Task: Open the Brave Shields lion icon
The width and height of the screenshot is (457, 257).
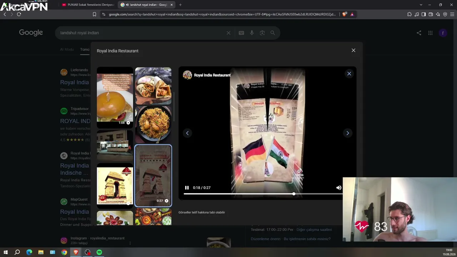Action: pyautogui.click(x=344, y=14)
